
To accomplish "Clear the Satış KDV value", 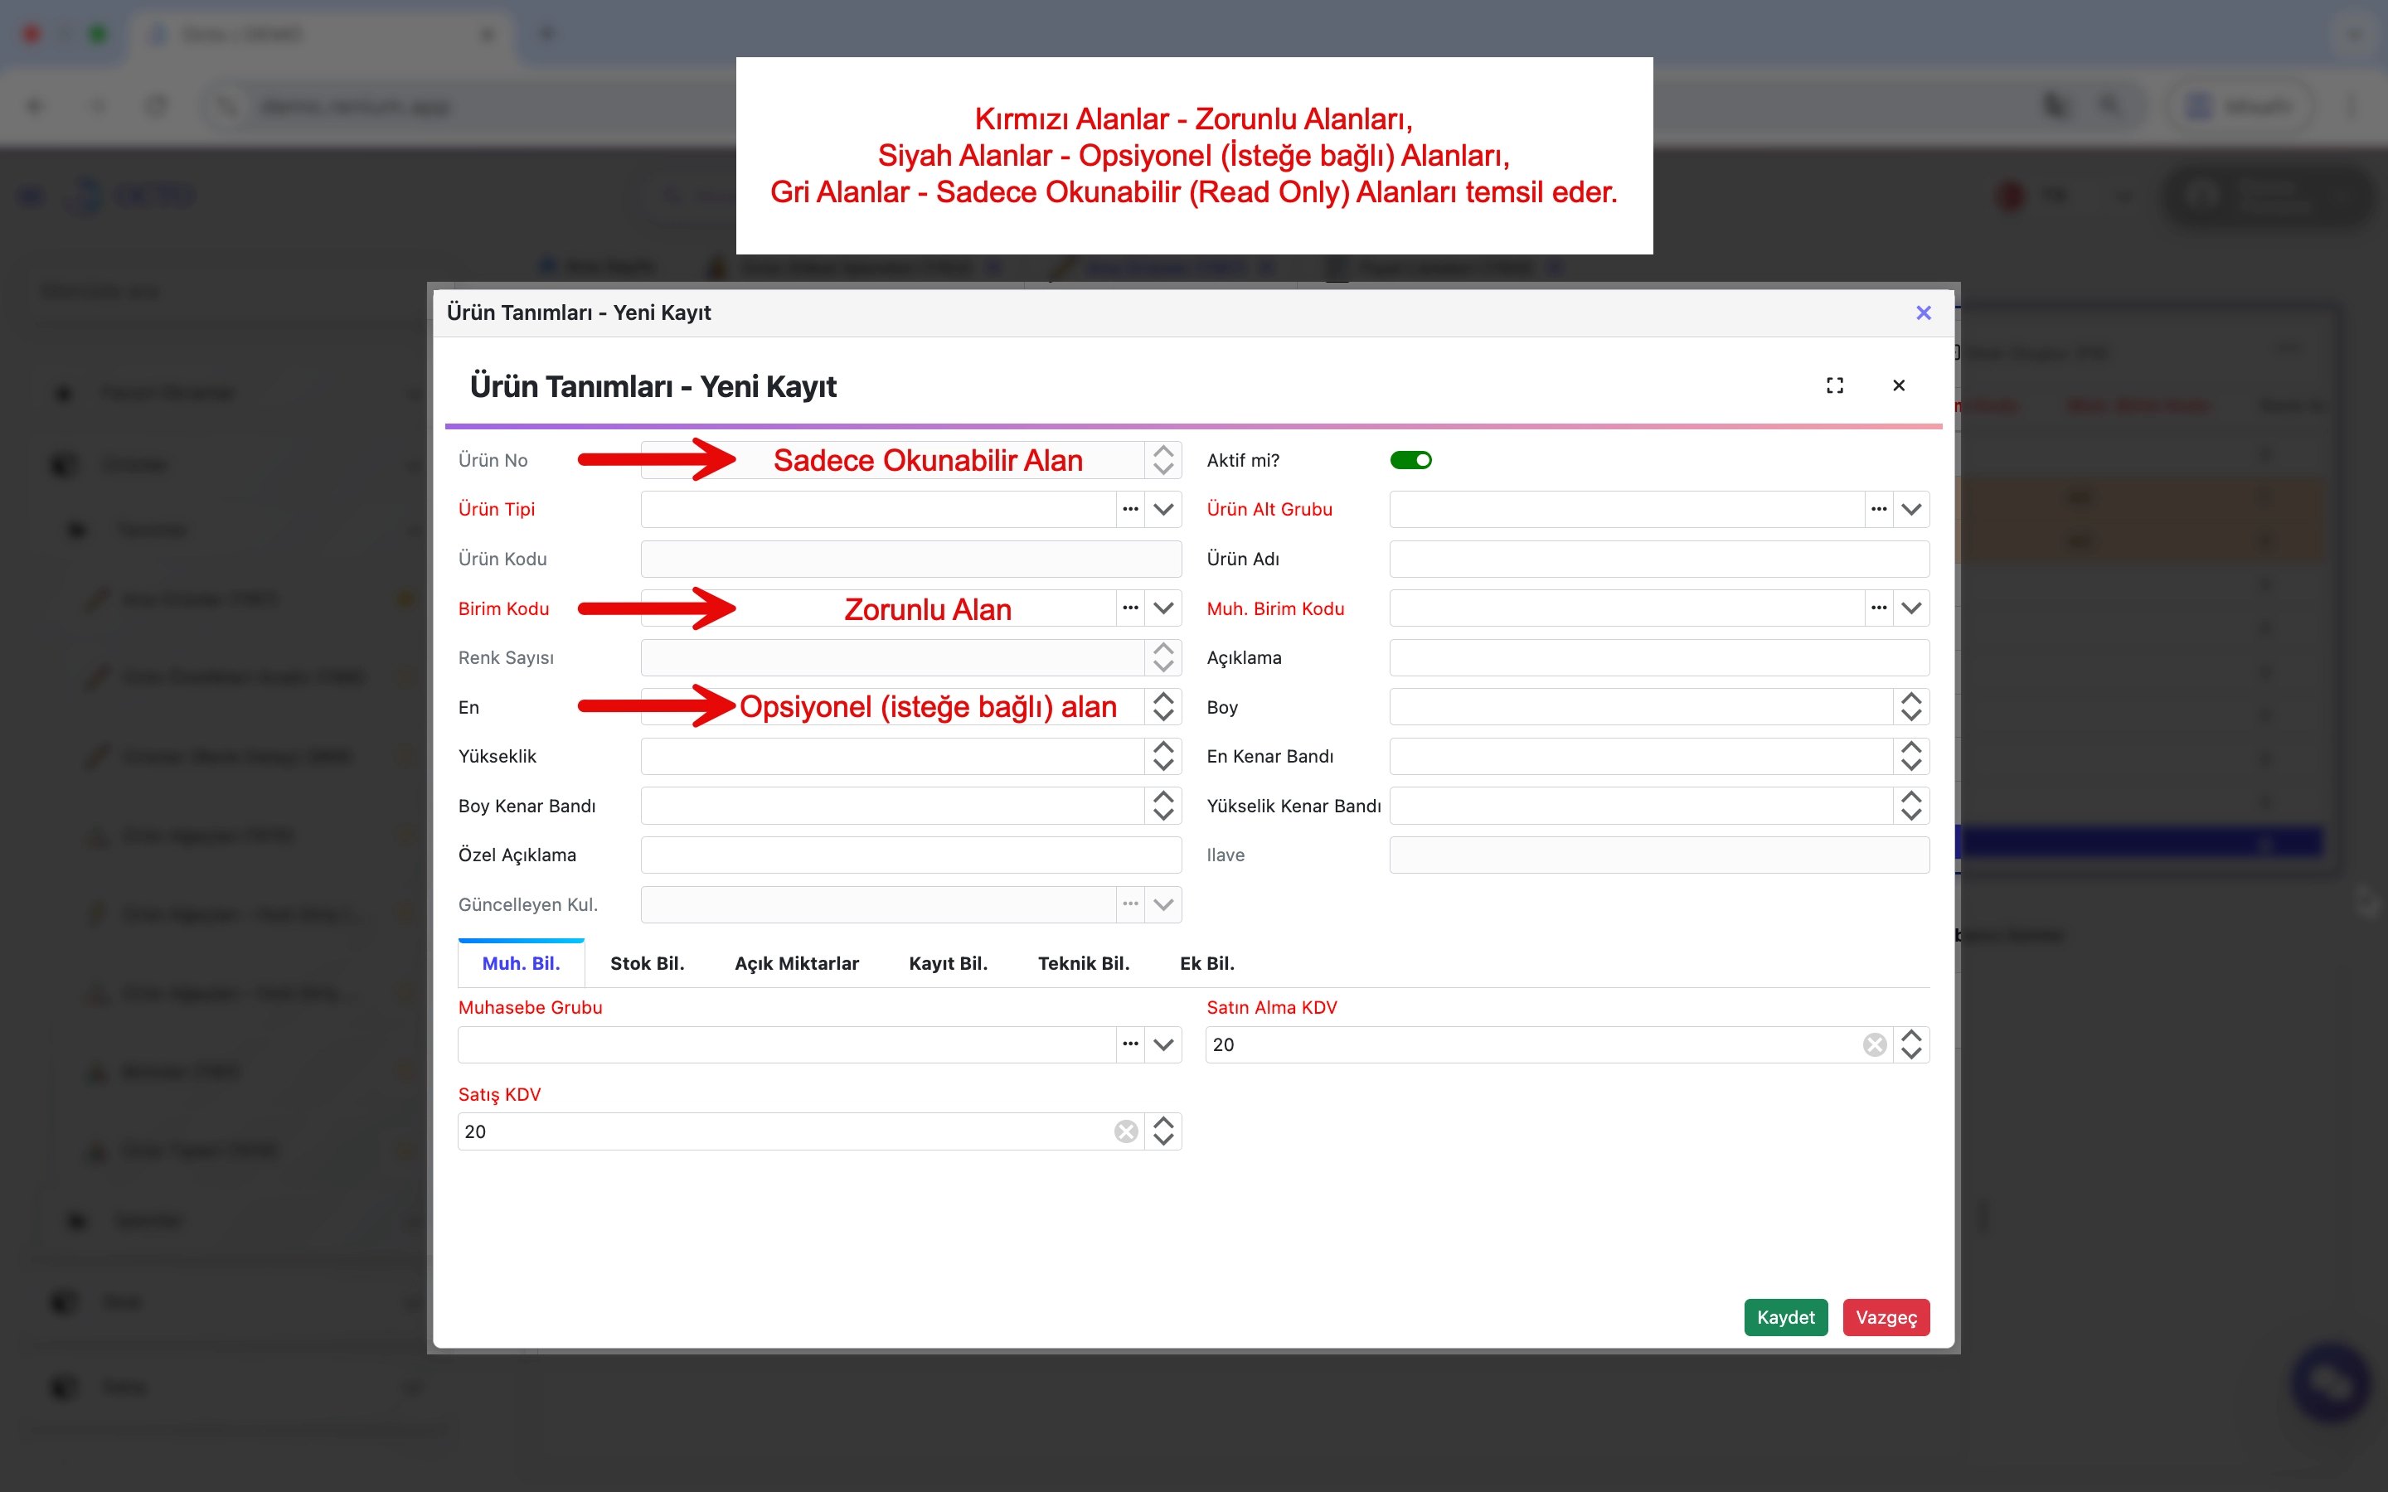I will click(x=1126, y=1131).
